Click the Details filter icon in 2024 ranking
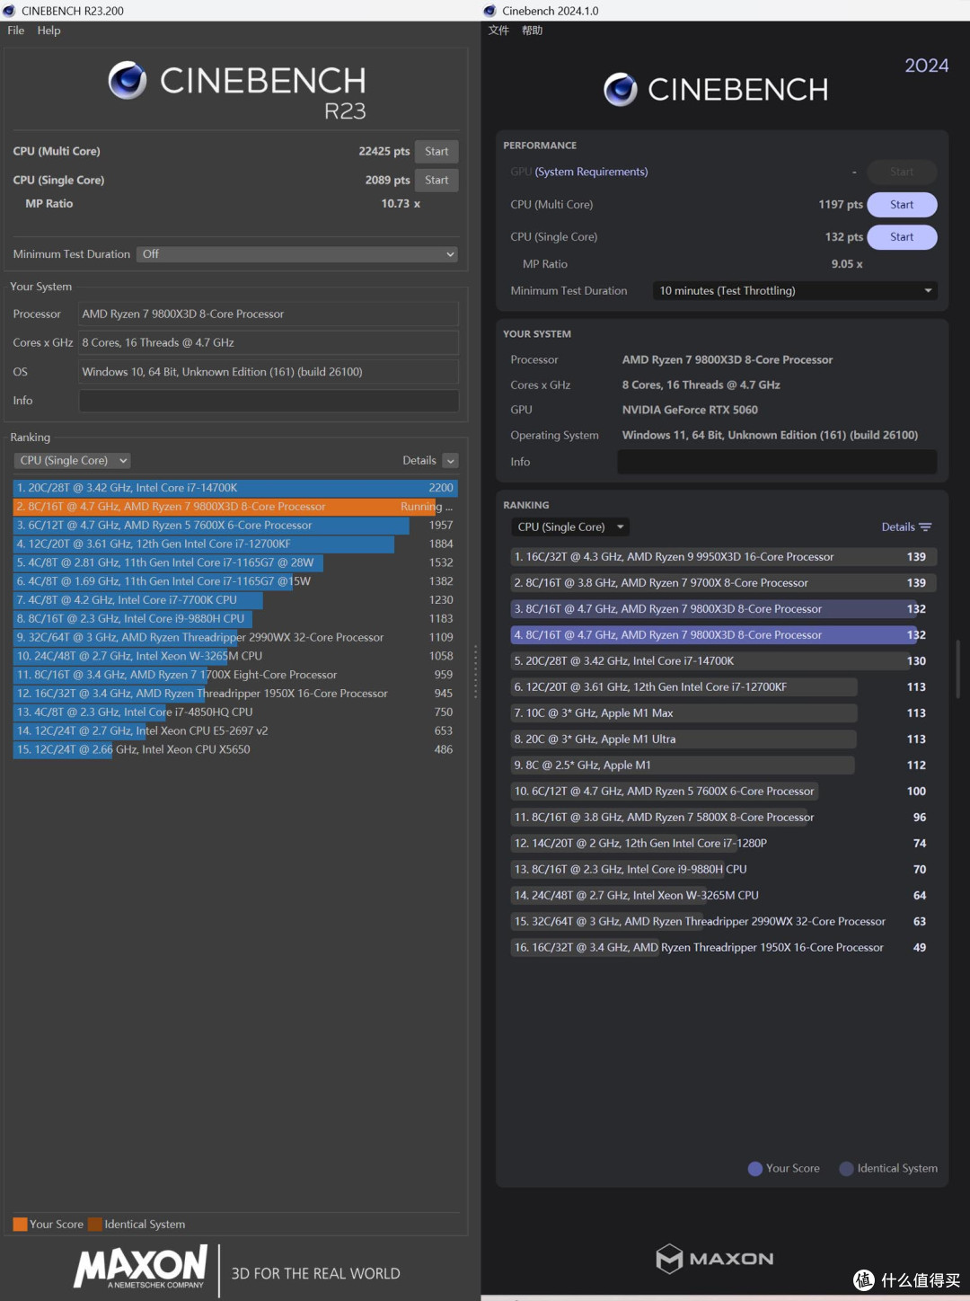 [x=925, y=527]
